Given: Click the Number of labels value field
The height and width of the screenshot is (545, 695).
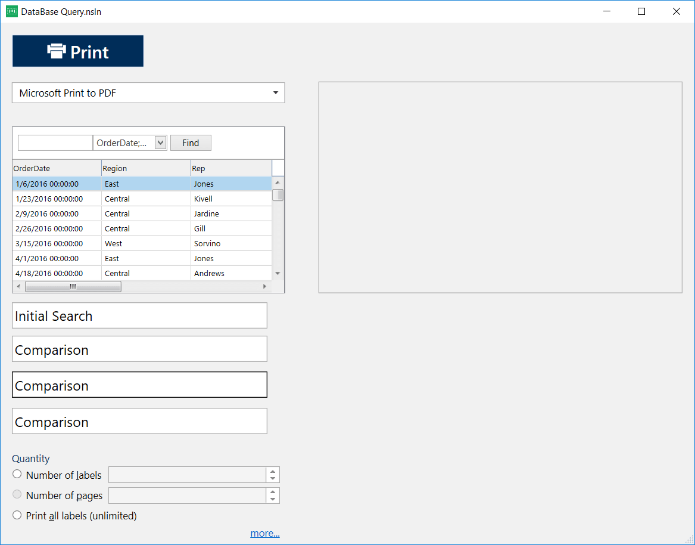Looking at the screenshot, I should tap(187, 475).
